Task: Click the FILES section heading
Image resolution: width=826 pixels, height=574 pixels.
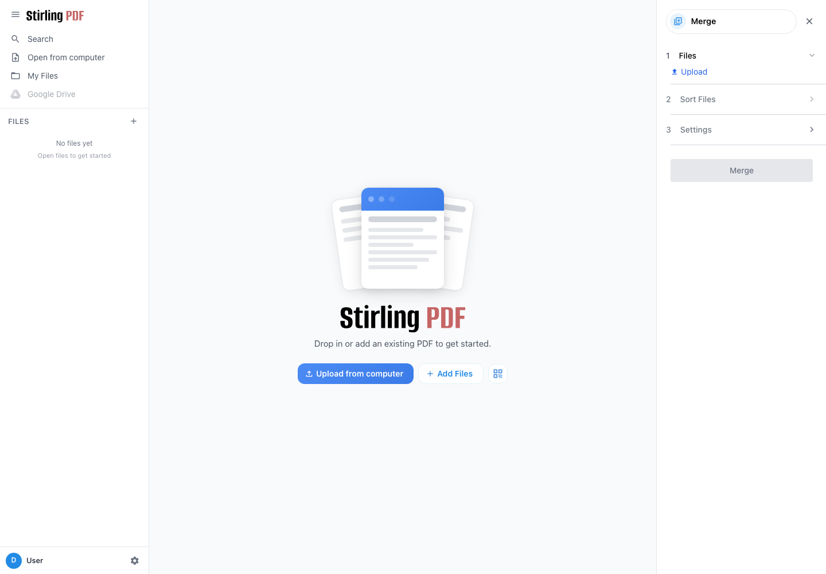Action: pyautogui.click(x=18, y=122)
